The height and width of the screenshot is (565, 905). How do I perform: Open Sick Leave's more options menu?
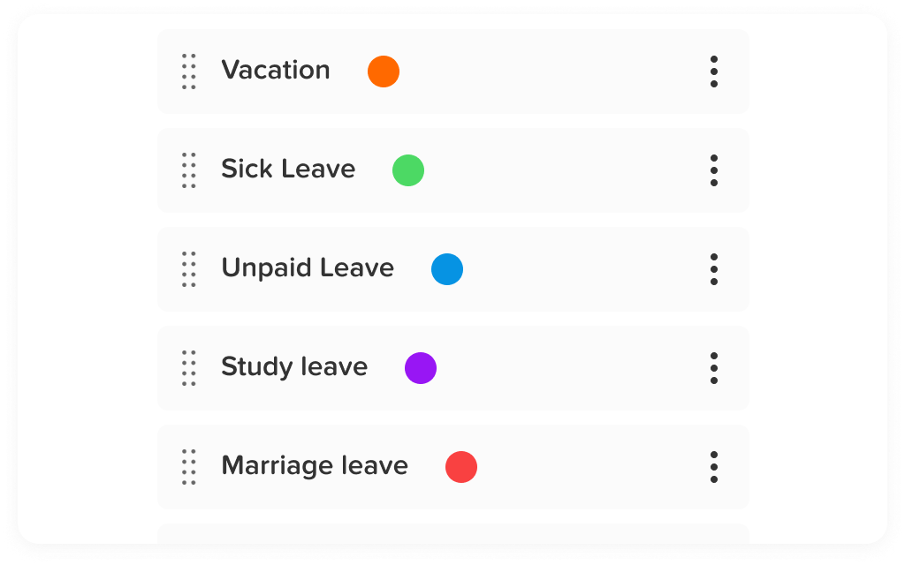click(713, 170)
